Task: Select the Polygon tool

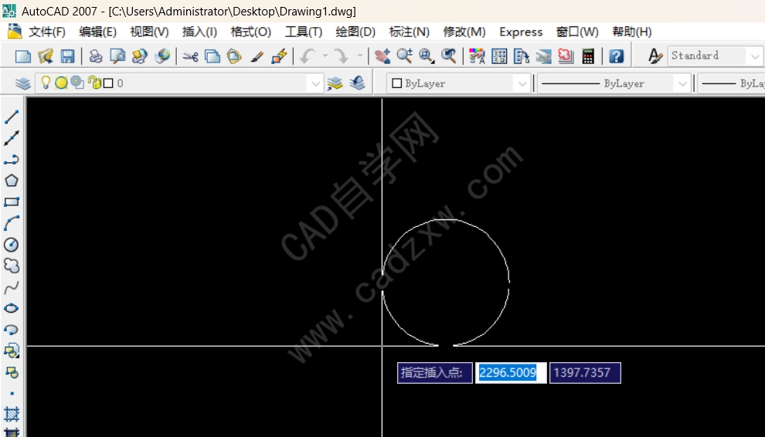Action: (x=12, y=181)
